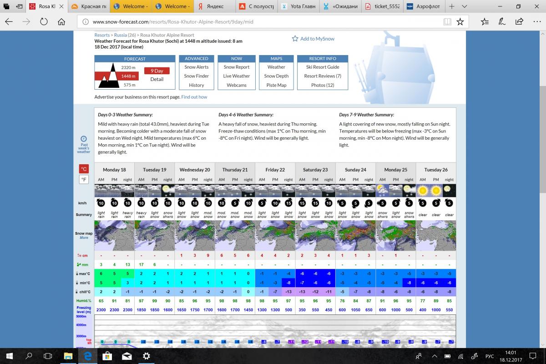Add page to favorites with star icon
Screen dimensions: 546x364
pyautogui.click(x=460, y=21)
